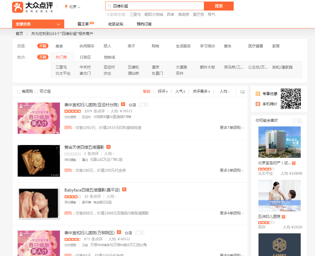Open map view via the map icon
The image size is (315, 256).
click(242, 91)
